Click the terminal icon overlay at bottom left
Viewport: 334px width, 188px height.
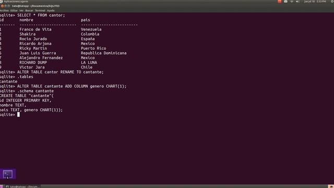8,174
